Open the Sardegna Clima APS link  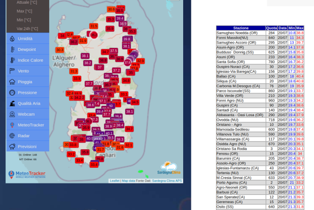click(x=167, y=181)
